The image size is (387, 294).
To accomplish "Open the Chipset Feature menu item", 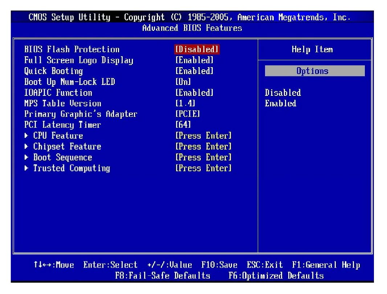I will pos(68,147).
